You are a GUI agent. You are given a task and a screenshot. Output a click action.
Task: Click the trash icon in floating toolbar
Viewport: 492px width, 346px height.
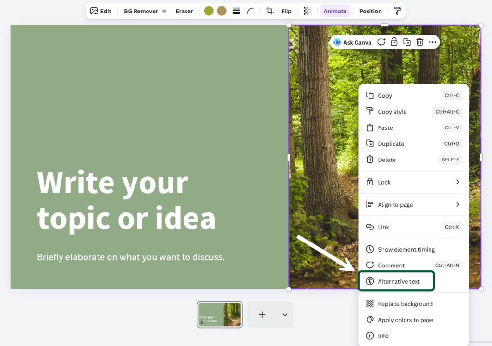(x=419, y=42)
